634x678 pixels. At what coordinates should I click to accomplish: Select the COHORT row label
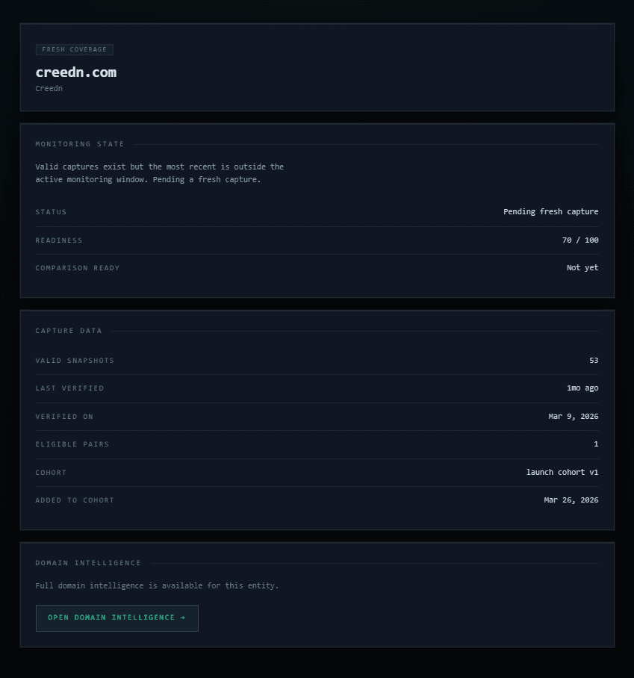(x=50, y=472)
